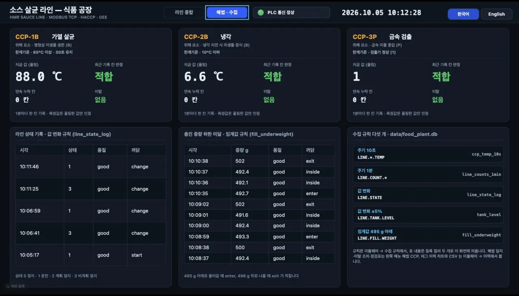Click the fill_underweight table name in rules
Screen dimensions: 519x296
click(481, 235)
